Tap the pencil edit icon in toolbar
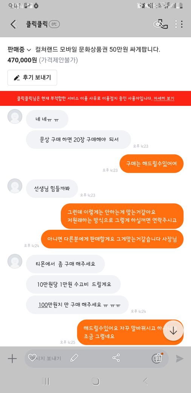Screen dimensions: 191x393 click(x=74, y=357)
